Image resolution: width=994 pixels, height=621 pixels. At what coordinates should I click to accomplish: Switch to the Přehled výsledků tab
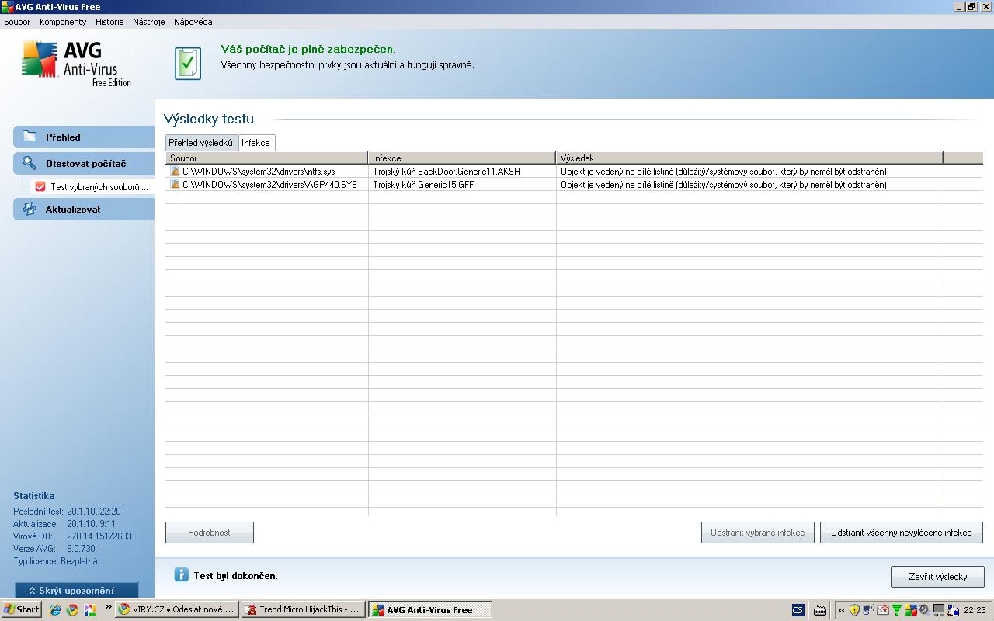(x=200, y=143)
